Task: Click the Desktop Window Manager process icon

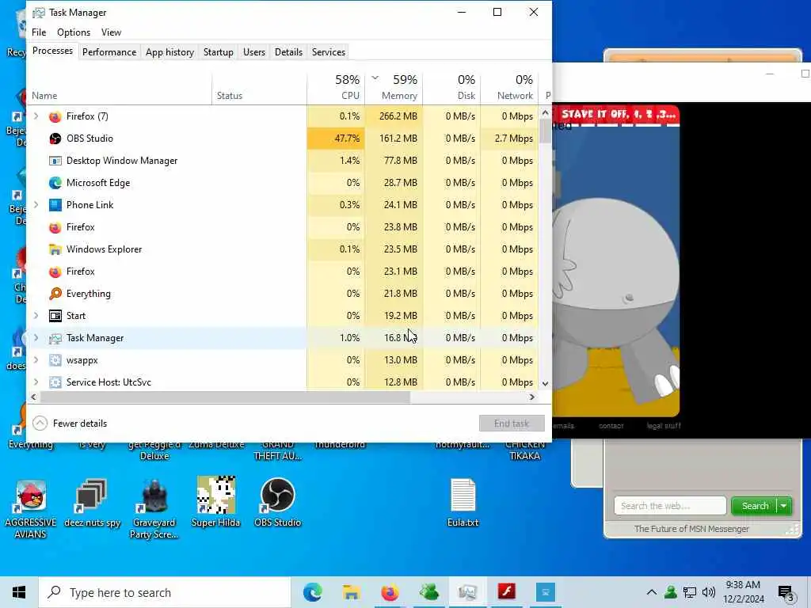Action: (55, 161)
